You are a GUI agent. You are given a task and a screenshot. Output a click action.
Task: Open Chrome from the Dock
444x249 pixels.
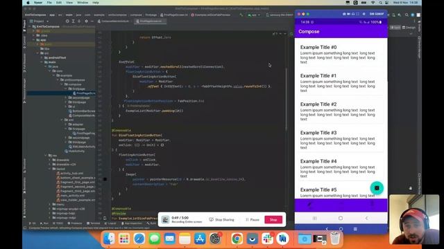point(237,239)
